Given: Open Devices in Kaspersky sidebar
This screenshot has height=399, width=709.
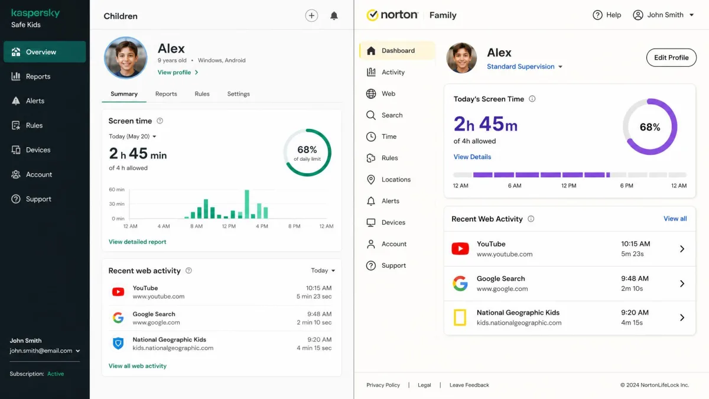Looking at the screenshot, I should 45,150.
